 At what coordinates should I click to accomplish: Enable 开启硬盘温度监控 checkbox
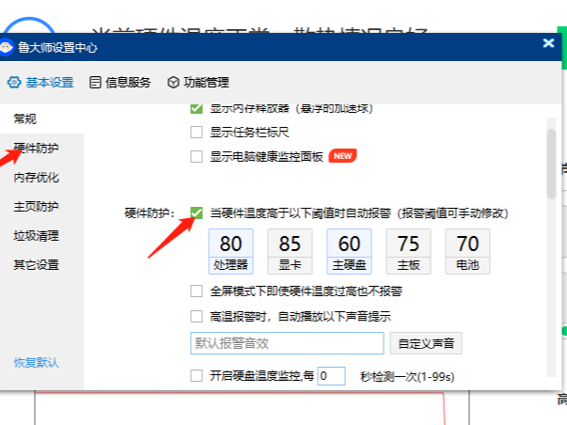point(197,376)
